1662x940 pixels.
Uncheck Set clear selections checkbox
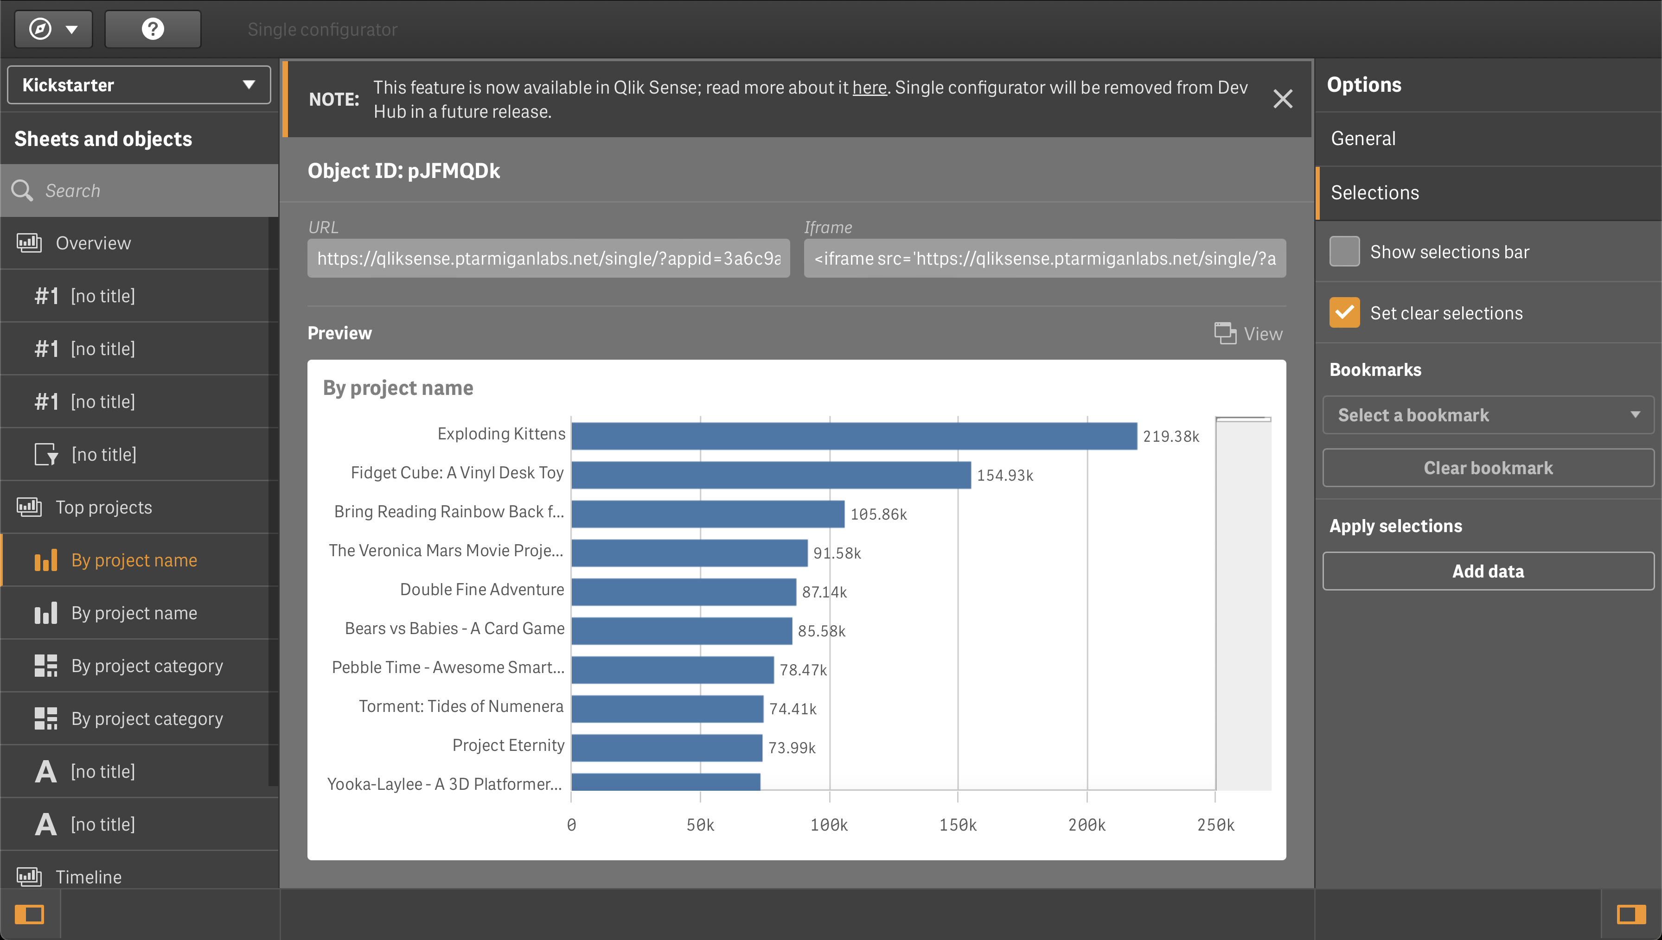(1344, 313)
